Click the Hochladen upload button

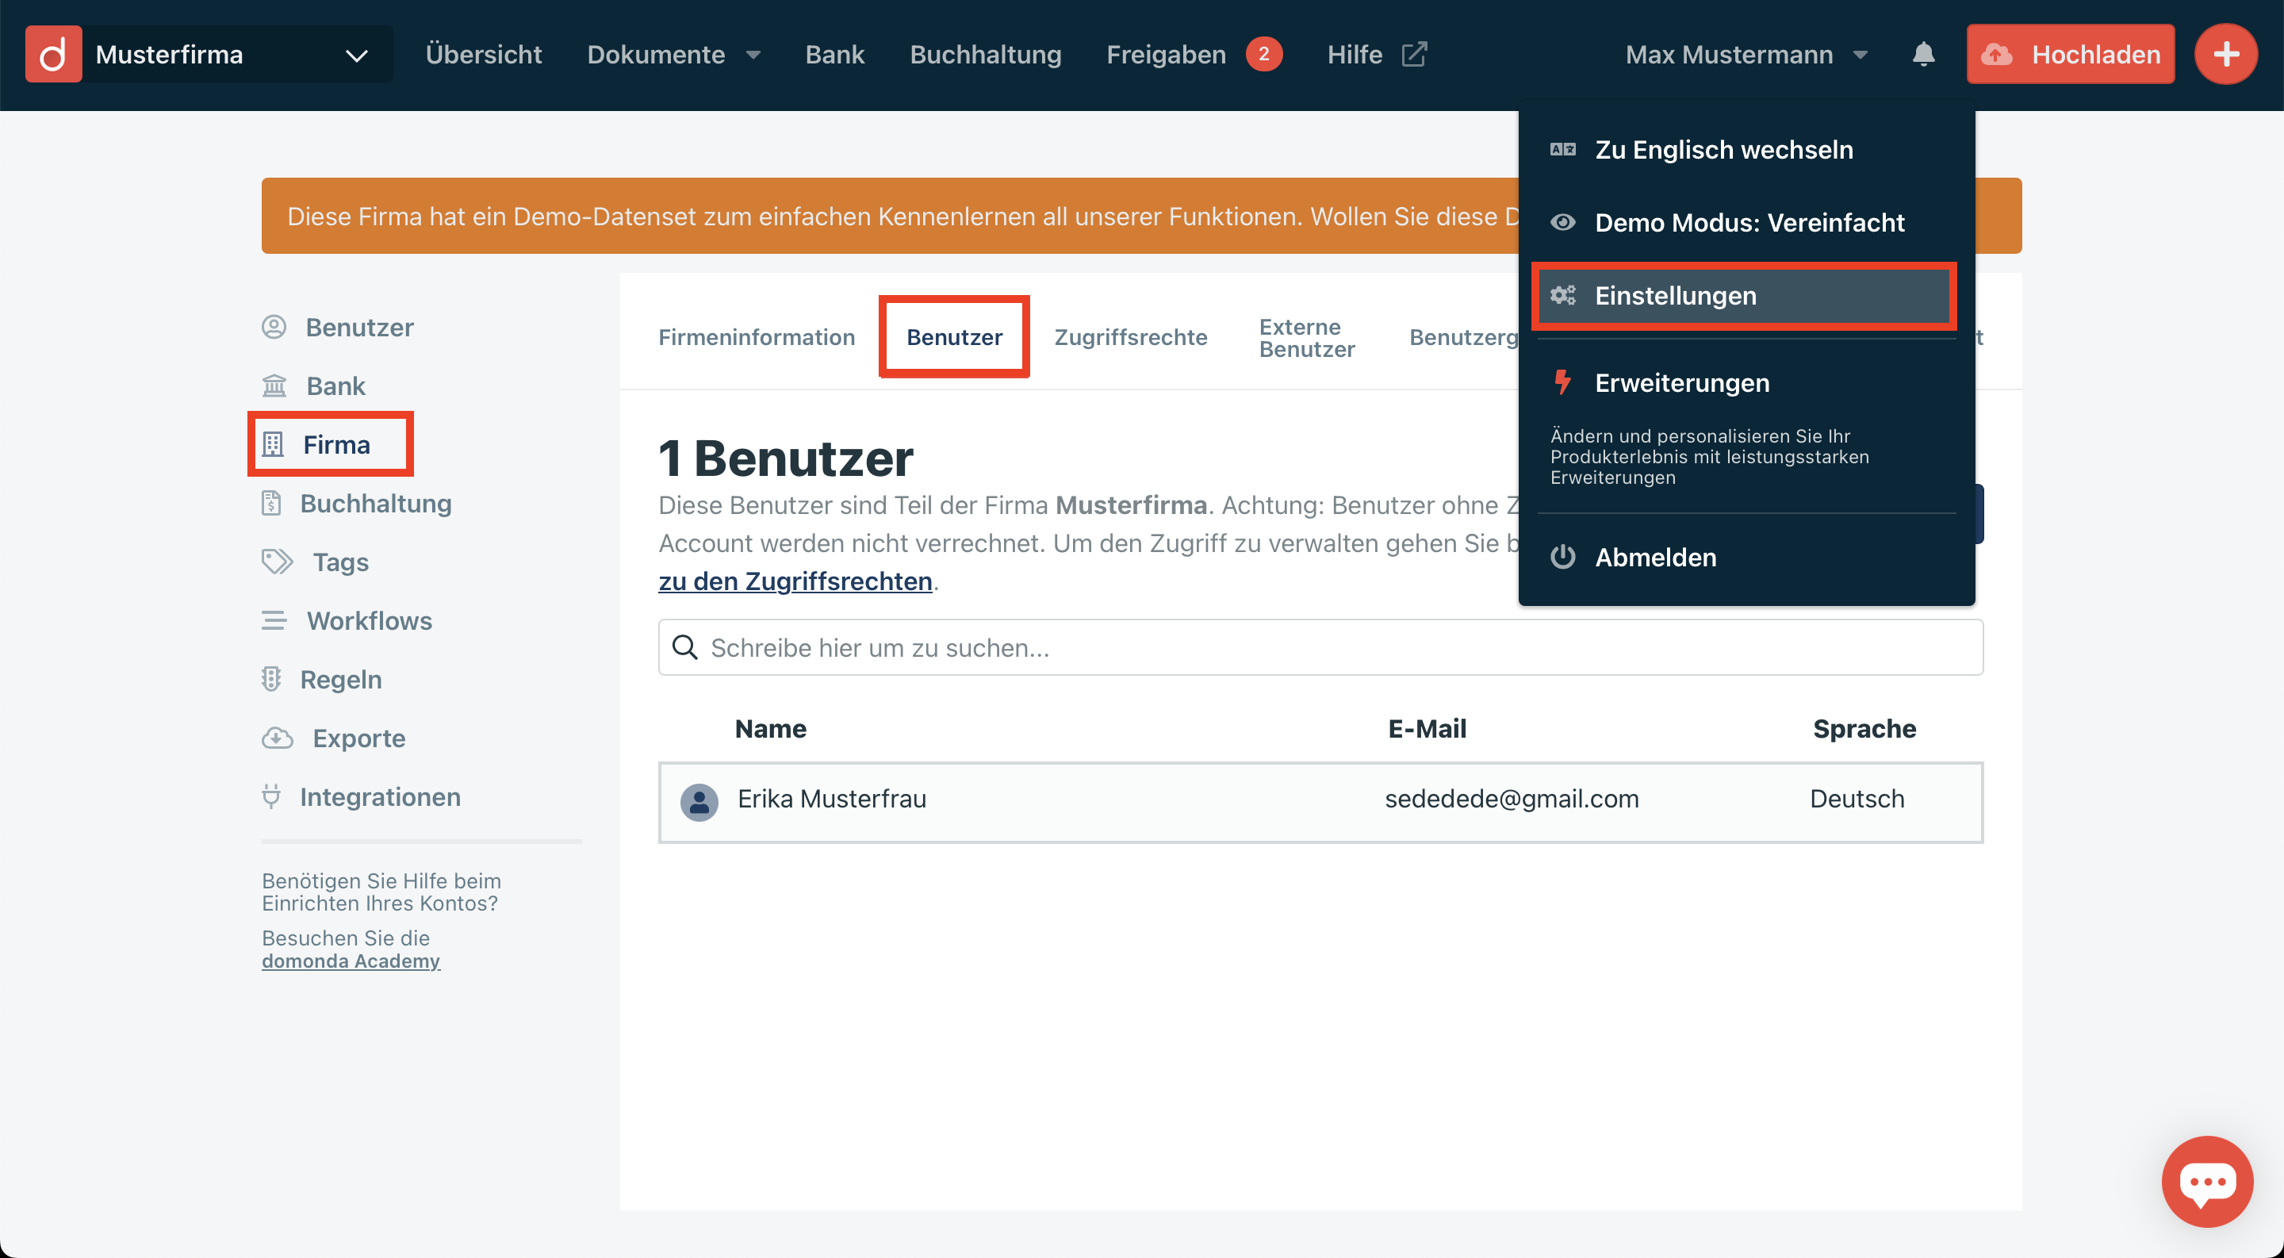click(x=2071, y=54)
